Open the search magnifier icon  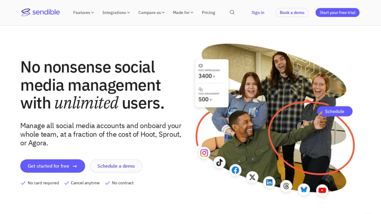232,12
